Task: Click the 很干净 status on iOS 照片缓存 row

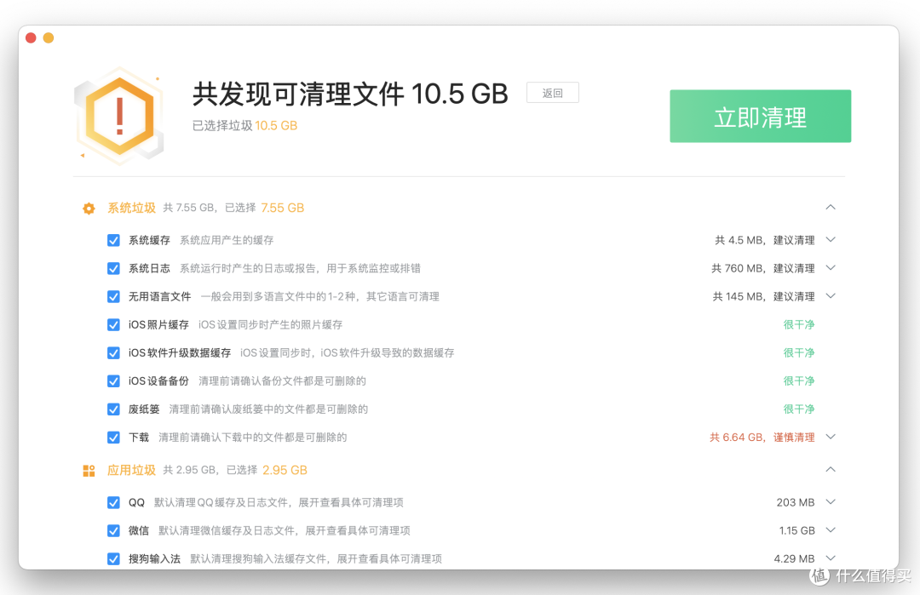Action: click(799, 325)
